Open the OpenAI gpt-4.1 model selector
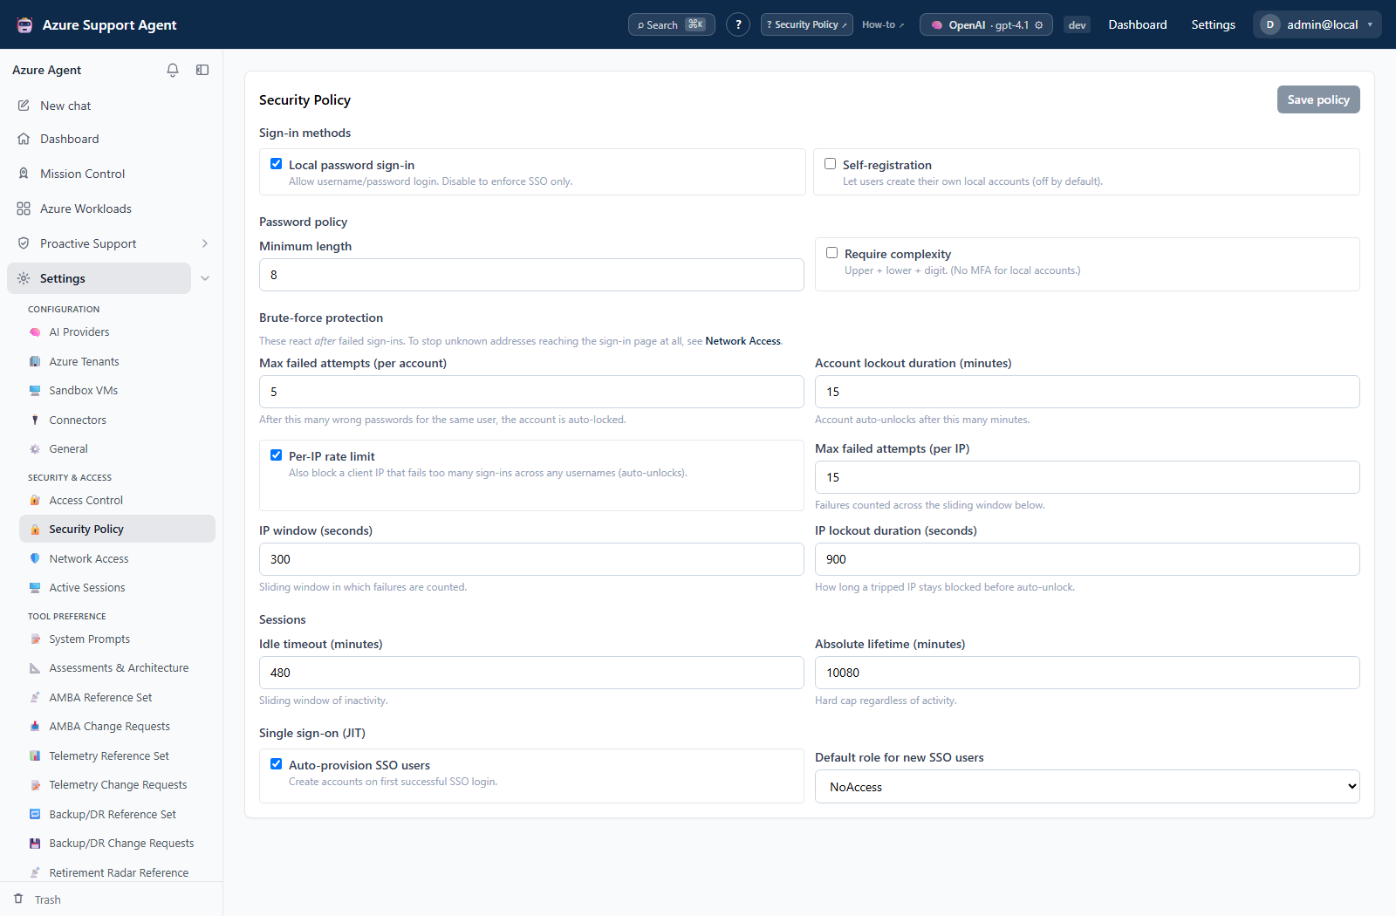 (x=986, y=24)
